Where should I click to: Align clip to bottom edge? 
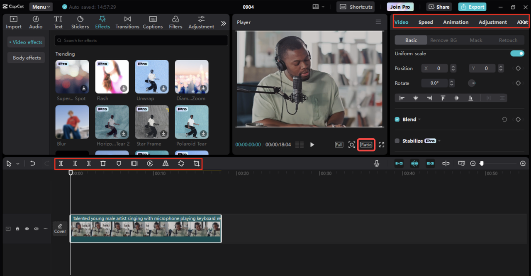click(x=471, y=98)
